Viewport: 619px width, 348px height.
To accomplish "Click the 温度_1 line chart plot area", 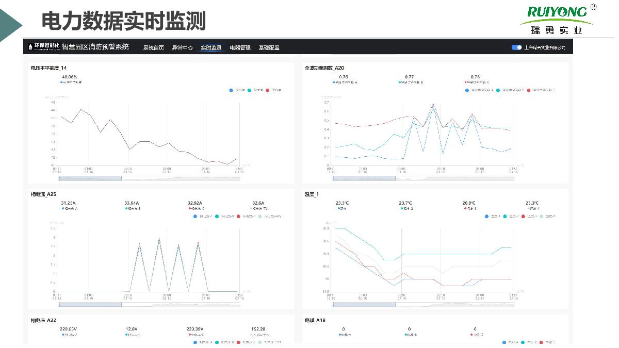I will (x=422, y=259).
